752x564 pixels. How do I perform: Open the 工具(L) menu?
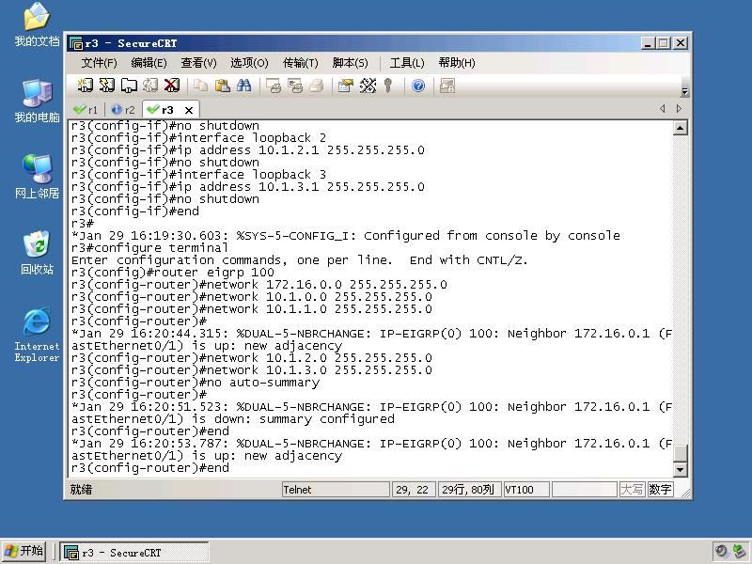coord(407,63)
